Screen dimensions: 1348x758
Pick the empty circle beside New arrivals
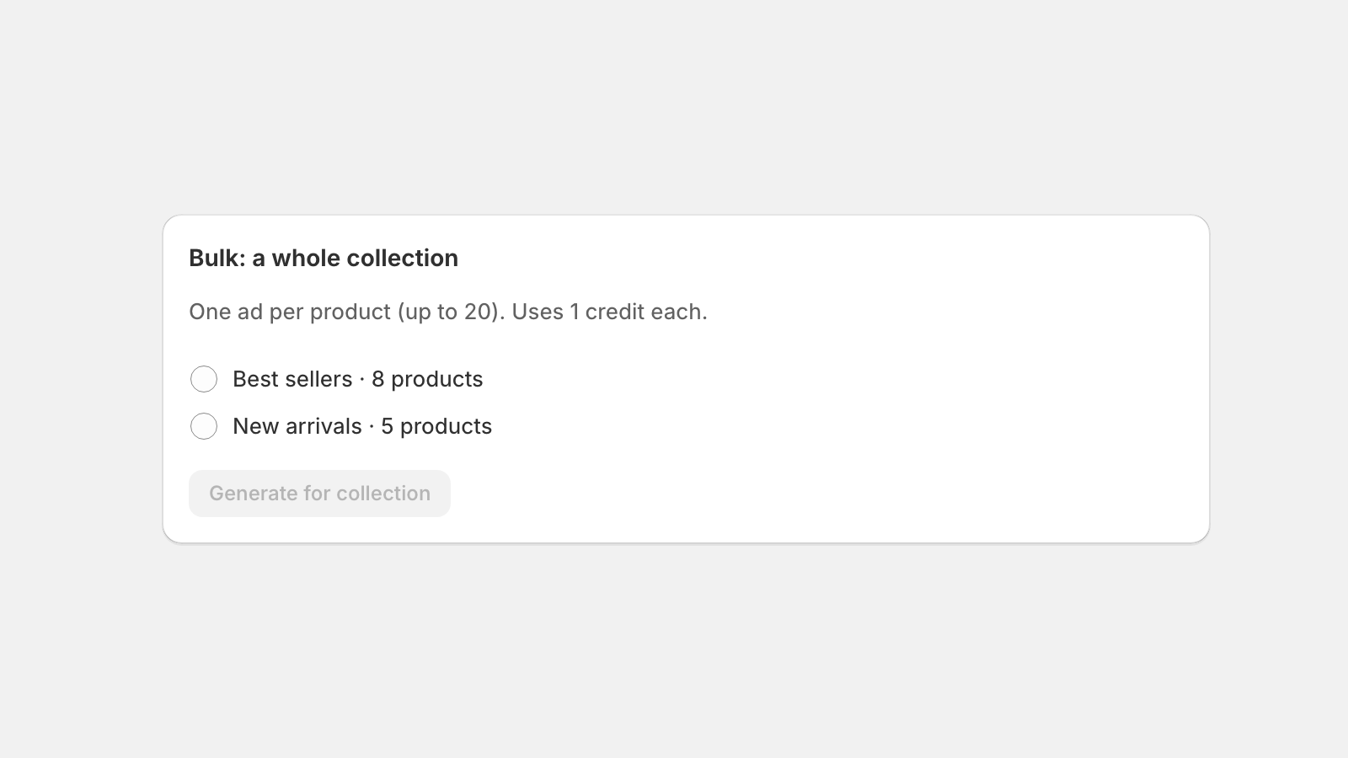[x=204, y=426]
